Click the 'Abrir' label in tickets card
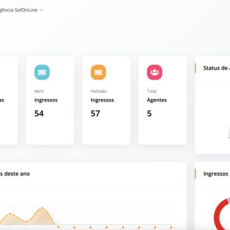230x230 pixels. click(39, 91)
